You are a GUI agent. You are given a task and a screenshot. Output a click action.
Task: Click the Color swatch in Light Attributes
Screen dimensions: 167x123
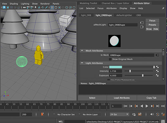116,67
